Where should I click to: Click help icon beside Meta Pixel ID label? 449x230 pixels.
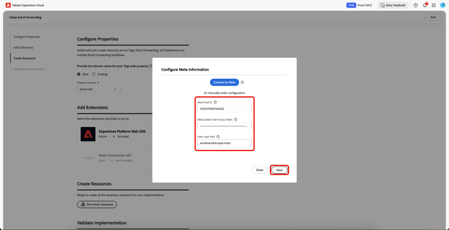tap(216, 102)
